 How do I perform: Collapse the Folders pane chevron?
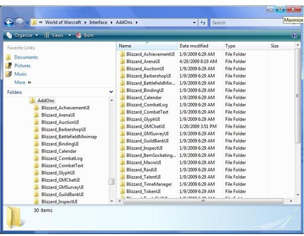[111, 92]
